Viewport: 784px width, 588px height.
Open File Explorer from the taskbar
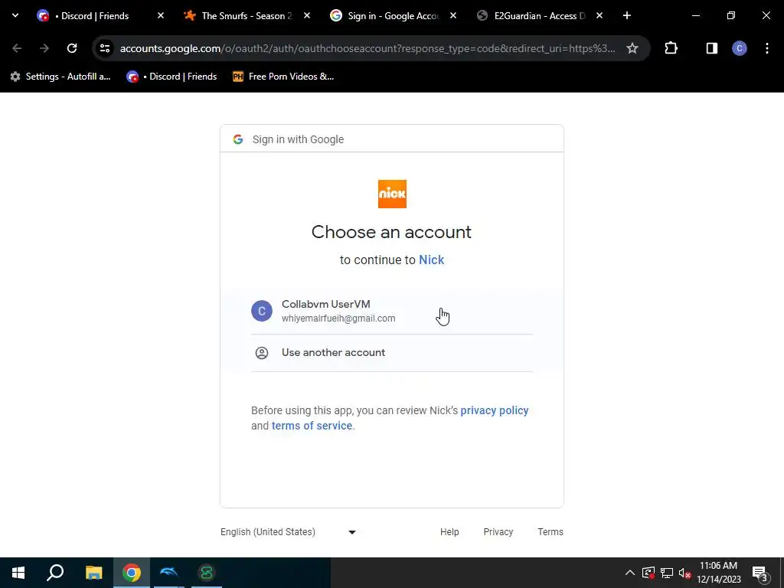coord(93,573)
